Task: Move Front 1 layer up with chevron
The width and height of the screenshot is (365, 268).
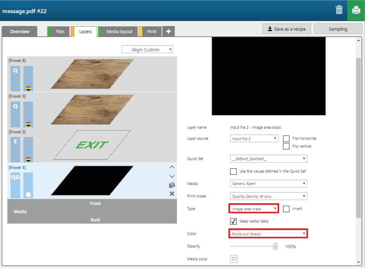Action: pyautogui.click(x=172, y=167)
